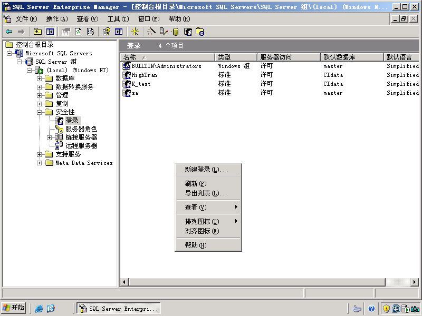Viewport: 422px width, 316px height.
Task: Click the MMC console icon beside 文件 menu
Action: [x=7, y=19]
